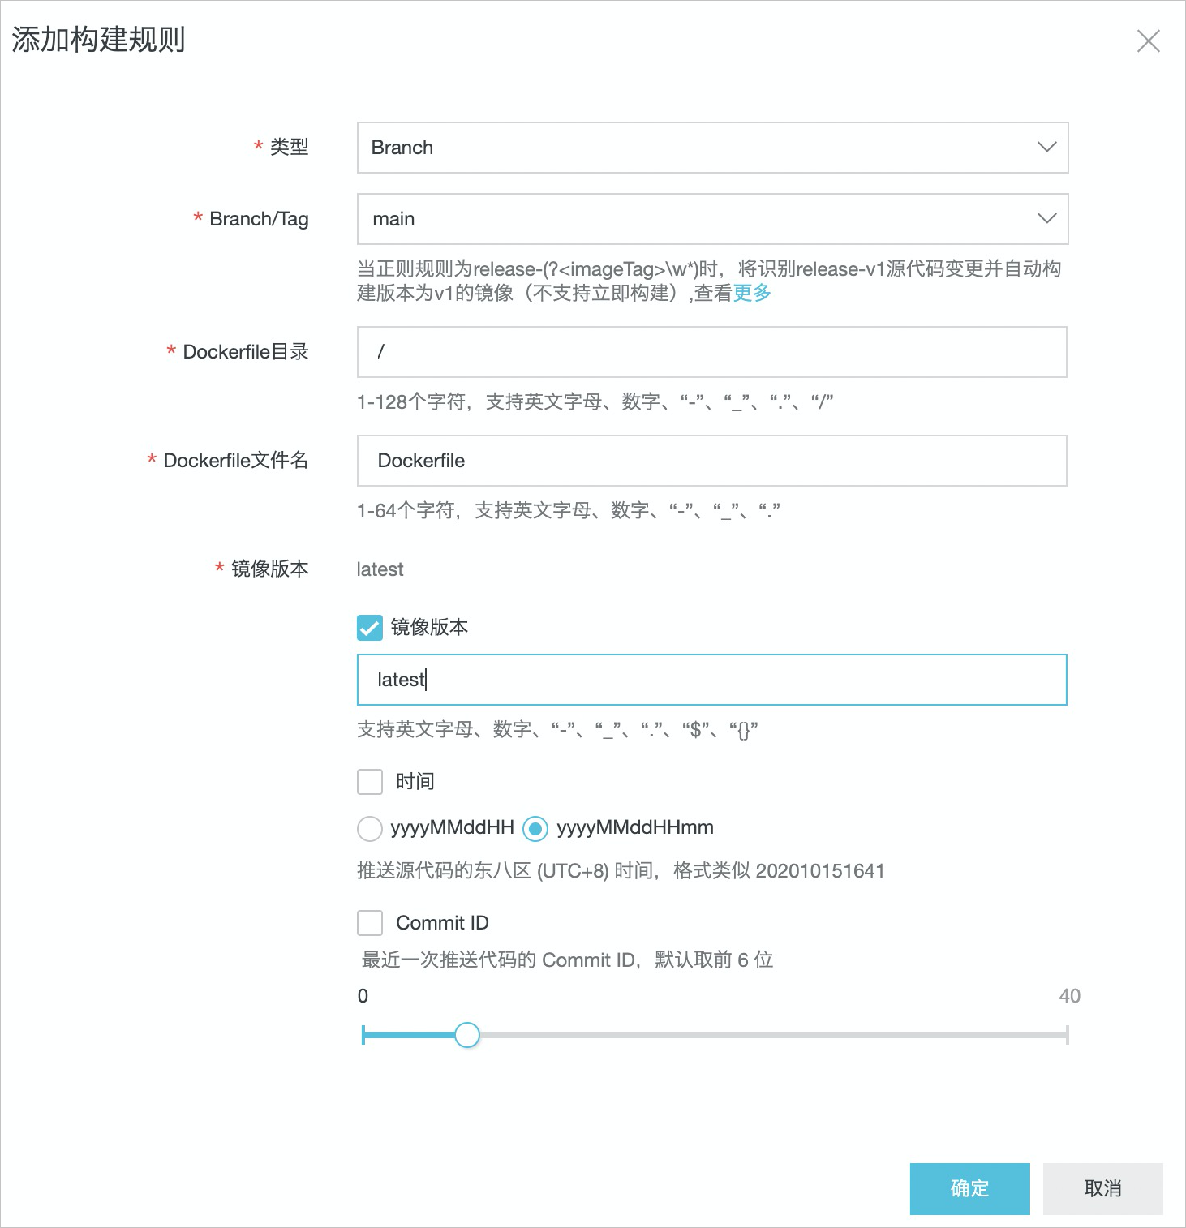Enable the Commit ID checkbox
Viewport: 1186px width, 1228px height.
coord(370,923)
